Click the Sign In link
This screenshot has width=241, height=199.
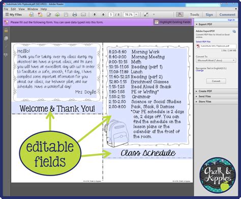(x=231, y=20)
